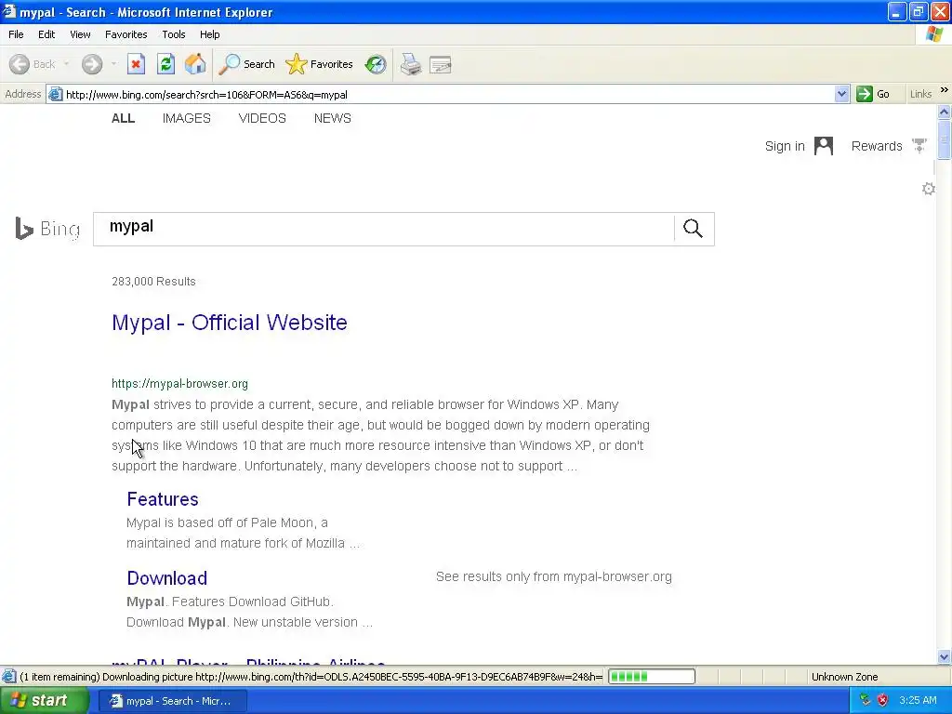Click the Print icon in toolbar
Image resolution: width=952 pixels, height=714 pixels.
[x=411, y=64]
